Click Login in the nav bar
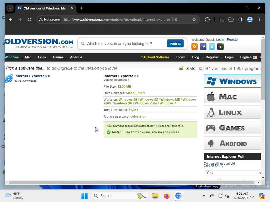 pos(229,57)
